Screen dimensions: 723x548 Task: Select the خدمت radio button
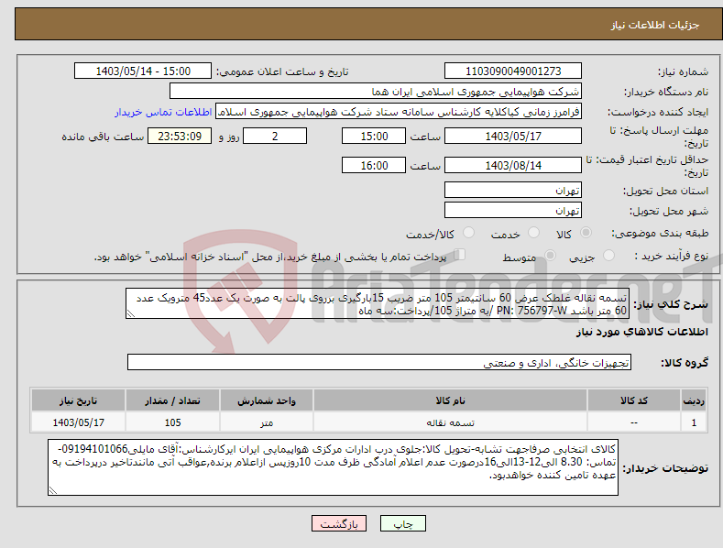(533, 233)
